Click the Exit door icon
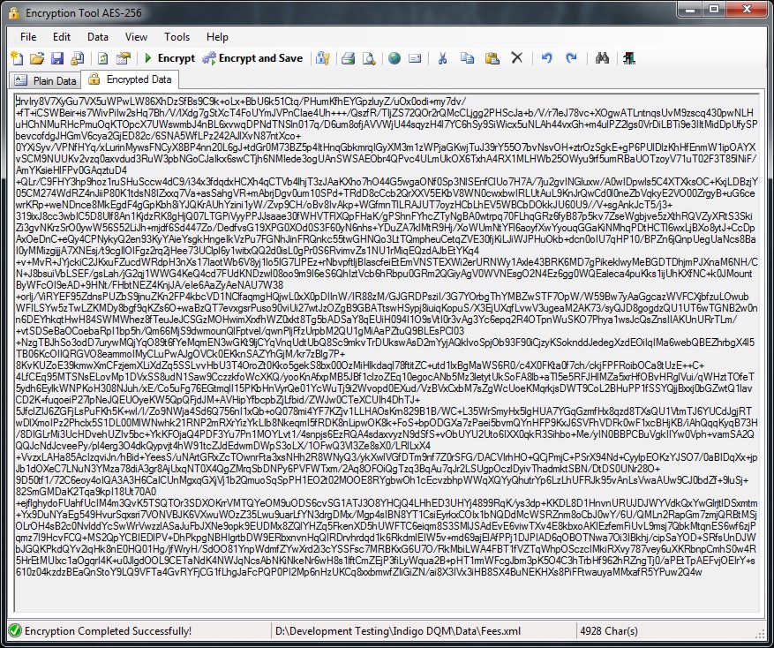The image size is (774, 648). pos(629,58)
